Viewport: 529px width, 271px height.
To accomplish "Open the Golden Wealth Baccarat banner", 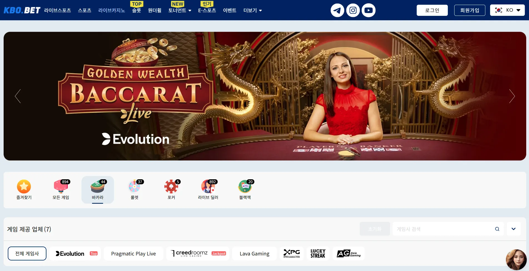I will click(x=265, y=96).
